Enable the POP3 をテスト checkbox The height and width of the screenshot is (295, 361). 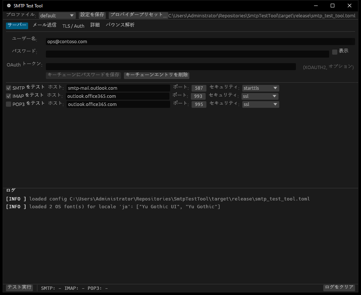click(9, 104)
